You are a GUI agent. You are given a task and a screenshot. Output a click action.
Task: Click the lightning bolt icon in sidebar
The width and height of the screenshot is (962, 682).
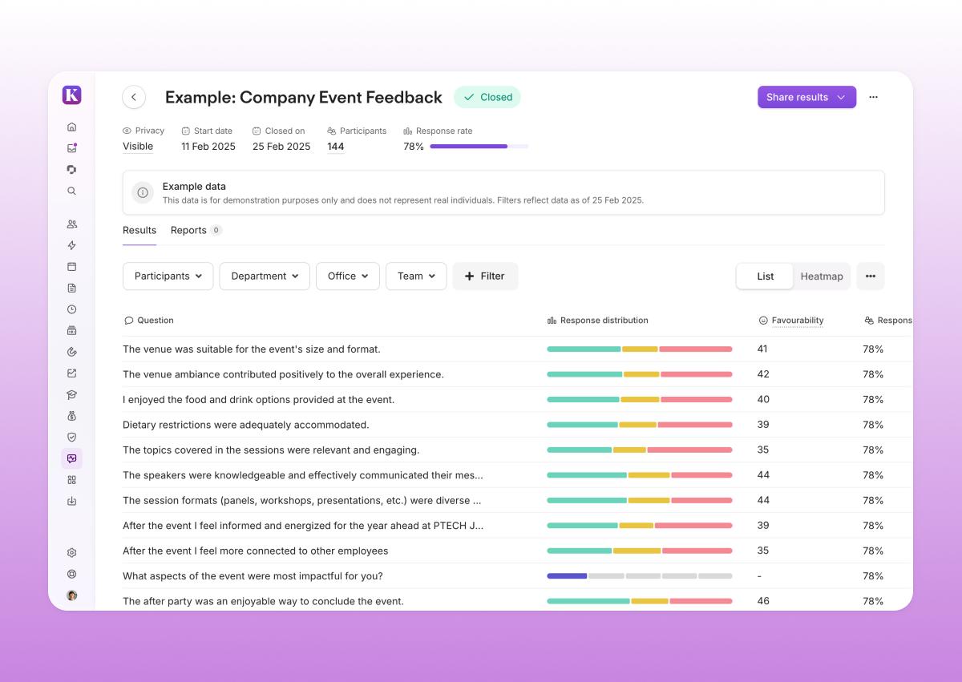point(71,245)
